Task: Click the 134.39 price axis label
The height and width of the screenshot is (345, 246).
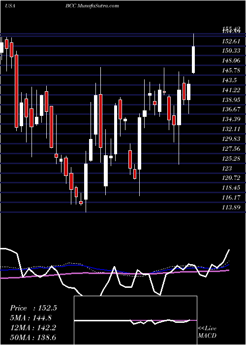Action: pyautogui.click(x=231, y=119)
